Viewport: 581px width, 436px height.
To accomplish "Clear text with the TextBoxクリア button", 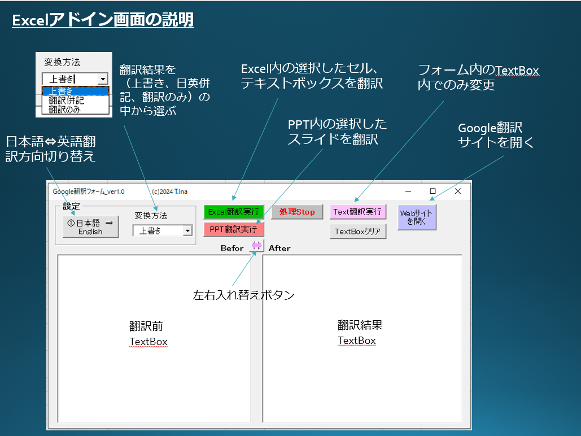I will 358,231.
